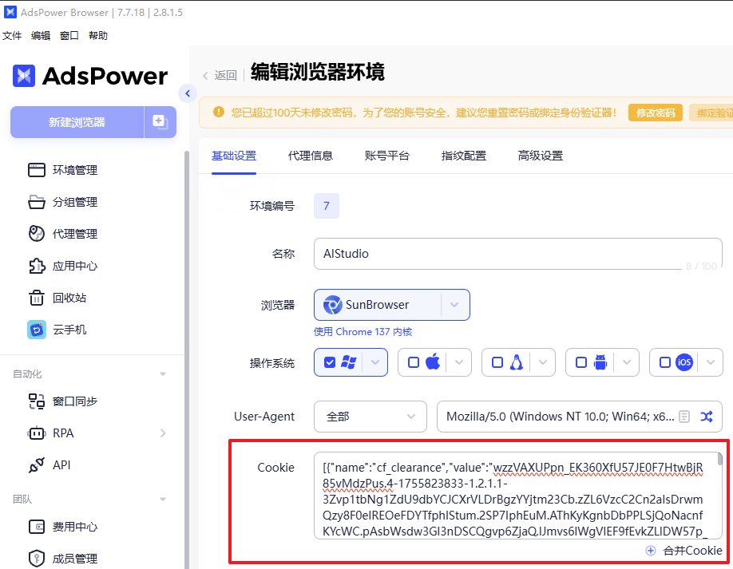Viewport: 733px width, 569px height.
Task: Open the SunBrowser browser dropdown
Action: (x=454, y=305)
